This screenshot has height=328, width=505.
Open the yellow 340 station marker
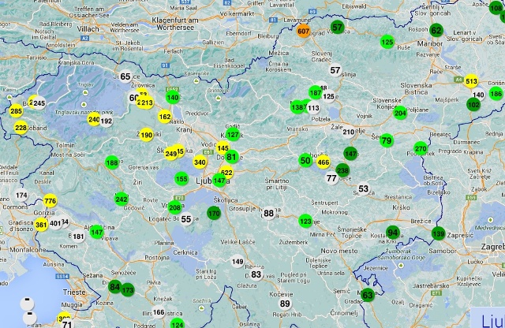click(200, 162)
